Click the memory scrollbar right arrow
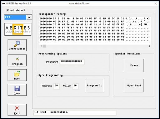Viewport: 160px width, 119px height. point(150,46)
